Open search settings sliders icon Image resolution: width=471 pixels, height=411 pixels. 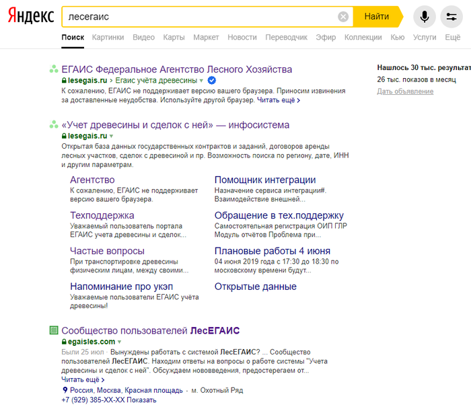point(452,17)
